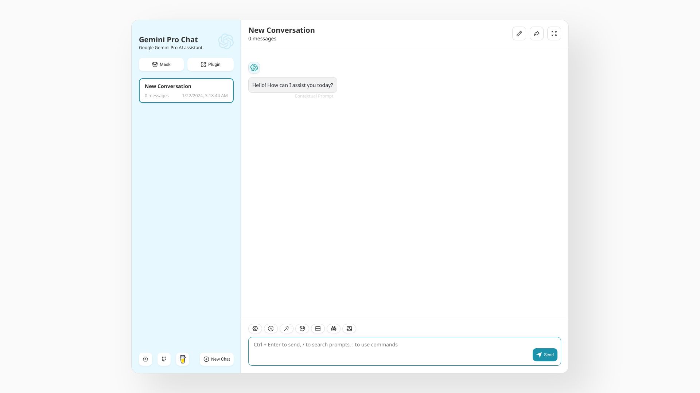Click the Send button to submit message
The height and width of the screenshot is (393, 700).
(545, 355)
